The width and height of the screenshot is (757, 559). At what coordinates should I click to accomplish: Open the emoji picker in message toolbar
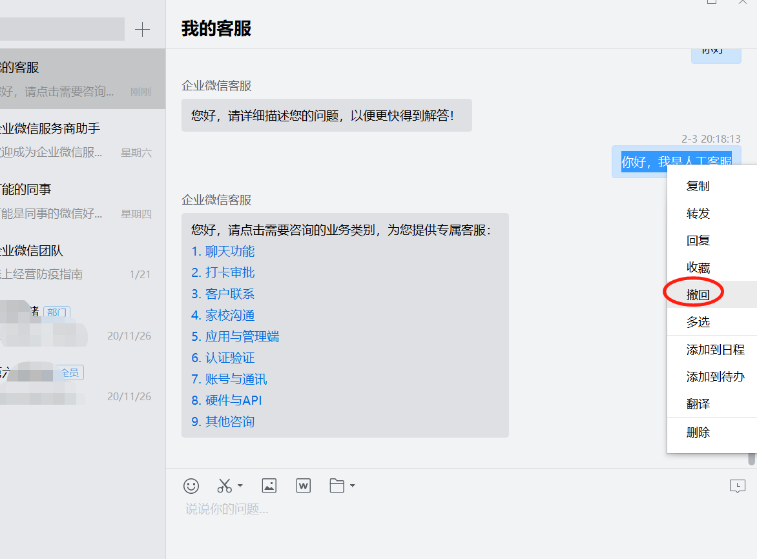point(191,485)
